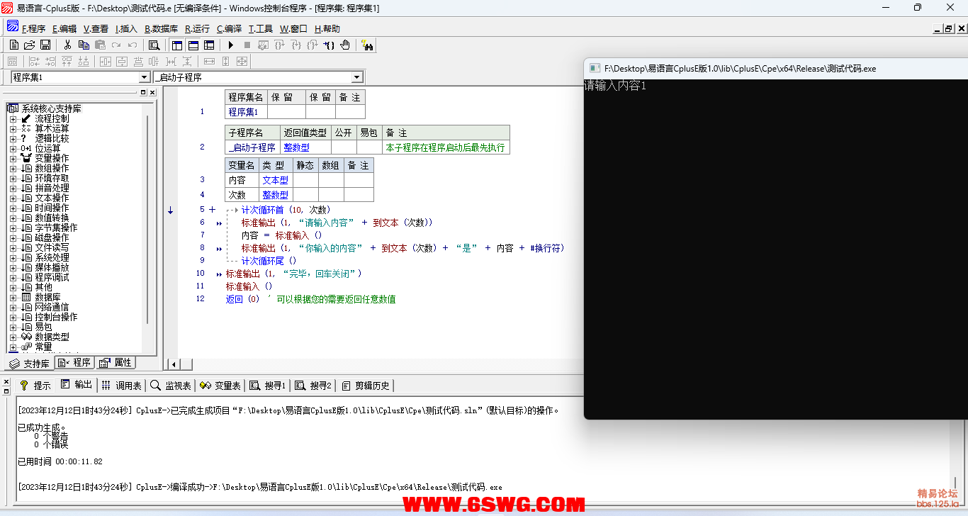Click the make same size icon
Image resolution: width=968 pixels, height=516 pixels.
coord(242,62)
